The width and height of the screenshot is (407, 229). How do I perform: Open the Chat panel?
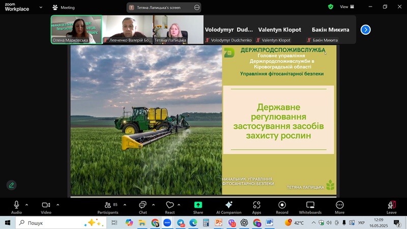[x=143, y=207]
